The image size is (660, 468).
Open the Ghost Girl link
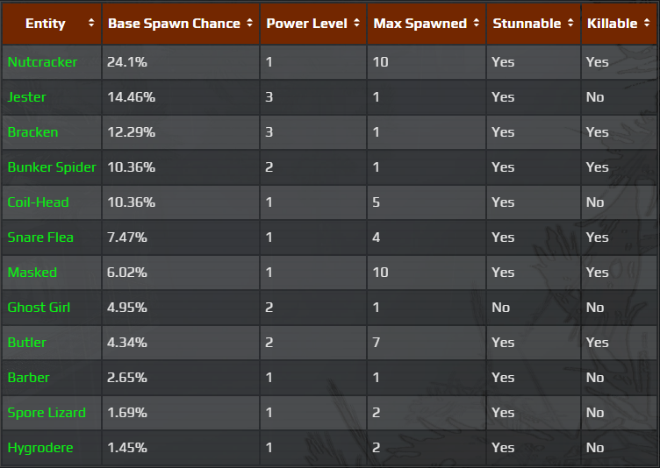[39, 308]
